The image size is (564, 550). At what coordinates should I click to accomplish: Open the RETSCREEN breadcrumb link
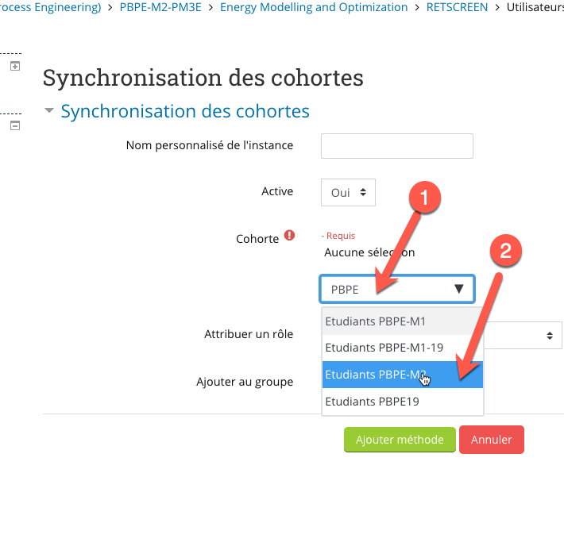click(x=458, y=7)
